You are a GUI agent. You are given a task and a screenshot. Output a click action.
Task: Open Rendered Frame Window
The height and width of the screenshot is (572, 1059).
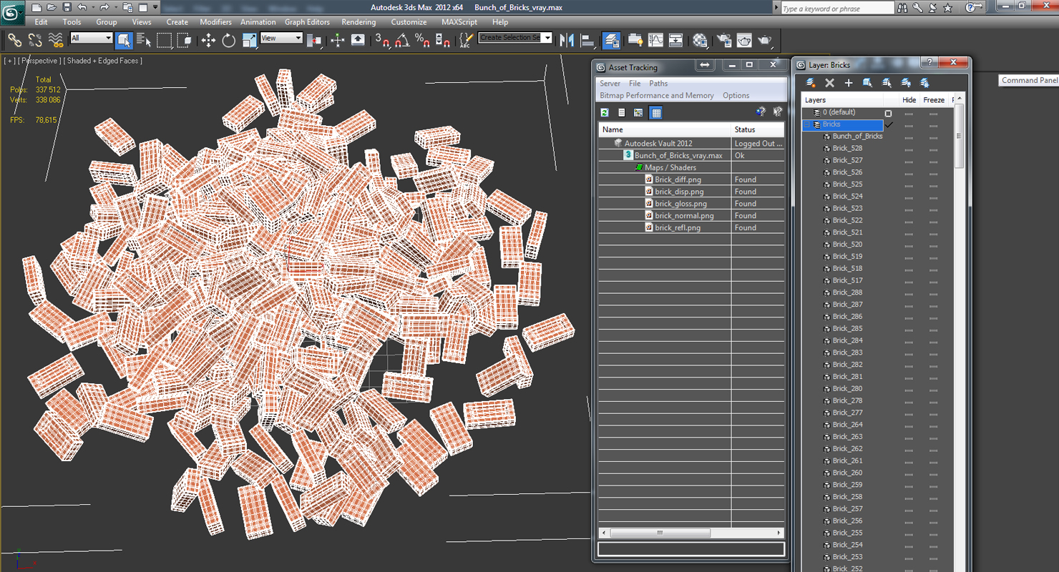[744, 40]
